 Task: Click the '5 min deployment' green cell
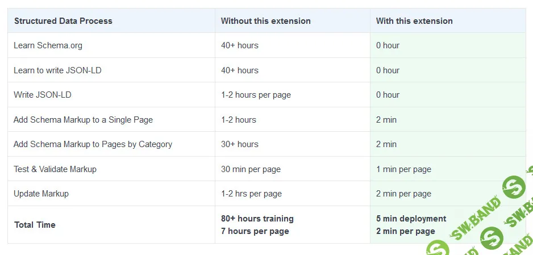point(411,219)
